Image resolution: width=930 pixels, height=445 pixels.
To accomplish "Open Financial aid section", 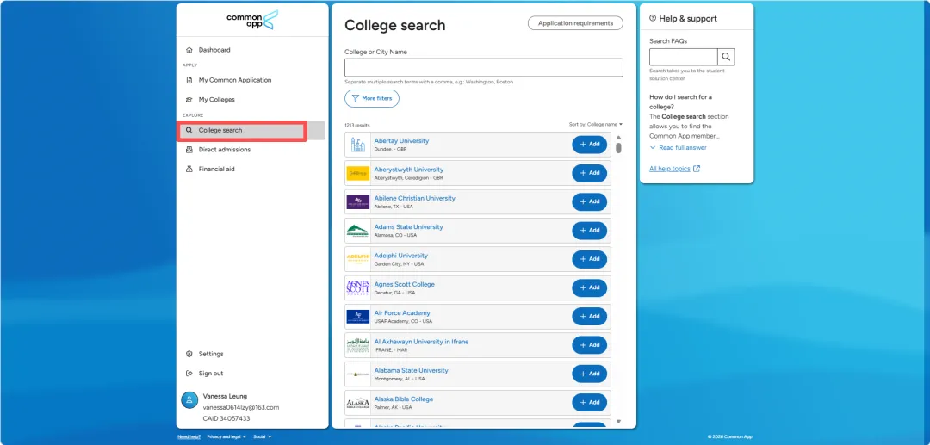I will 216,169.
